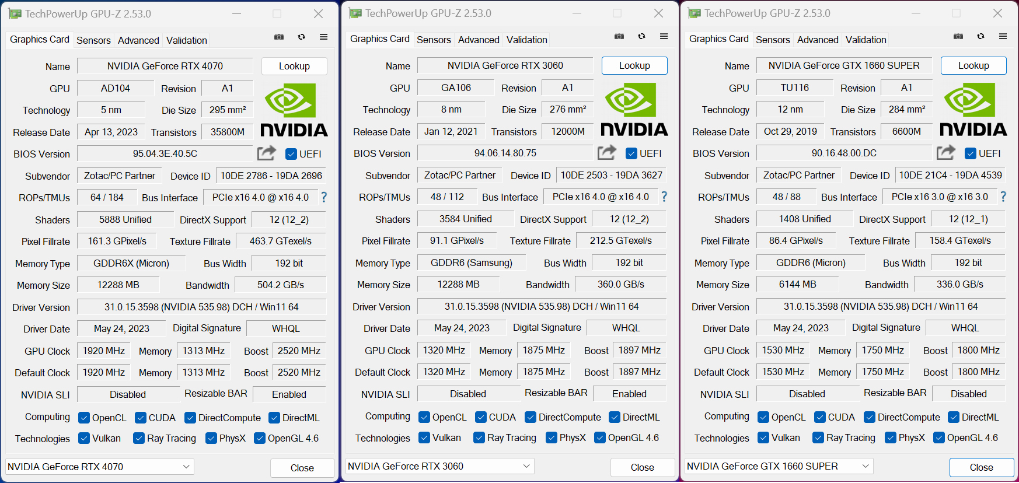1019x483 pixels.
Task: Toggle the Ray Tracing checkbox in RTX 4070 window
Action: pos(139,438)
